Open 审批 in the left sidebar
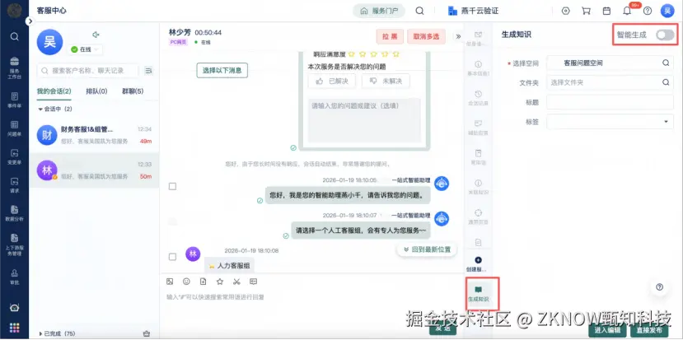 [x=14, y=276]
